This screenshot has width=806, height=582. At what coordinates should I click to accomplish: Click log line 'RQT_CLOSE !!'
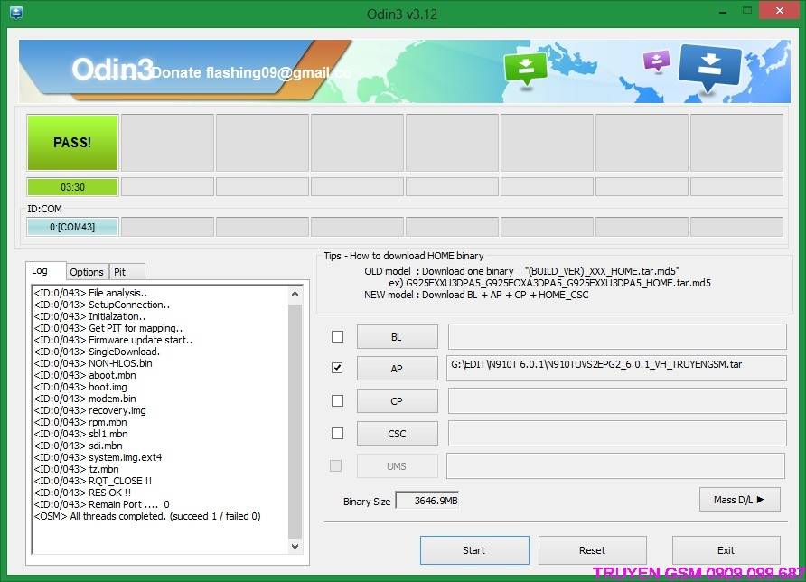point(93,481)
